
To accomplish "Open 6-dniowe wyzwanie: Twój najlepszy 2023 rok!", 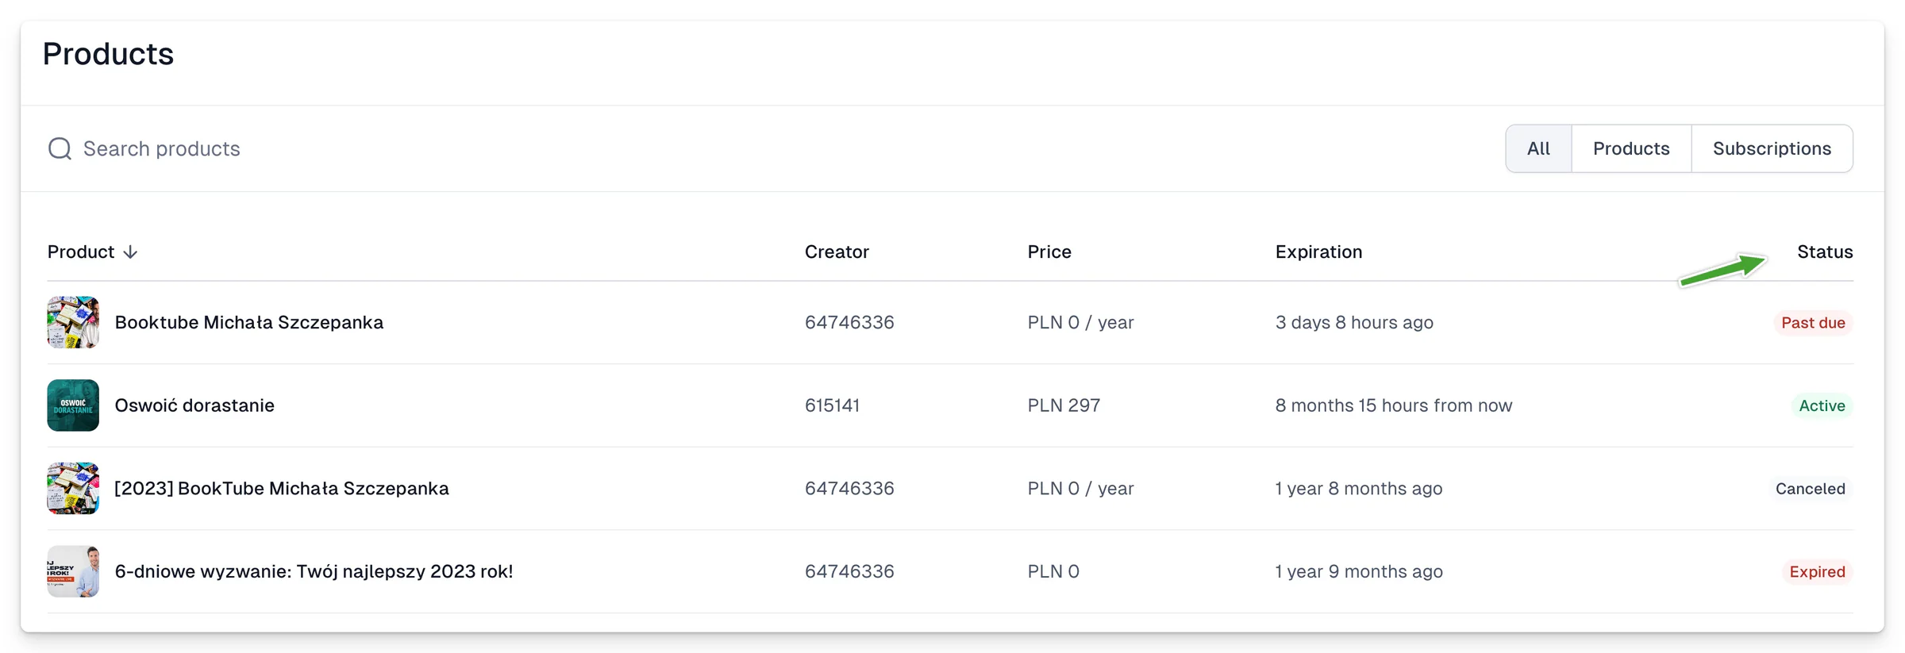I will [x=314, y=571].
